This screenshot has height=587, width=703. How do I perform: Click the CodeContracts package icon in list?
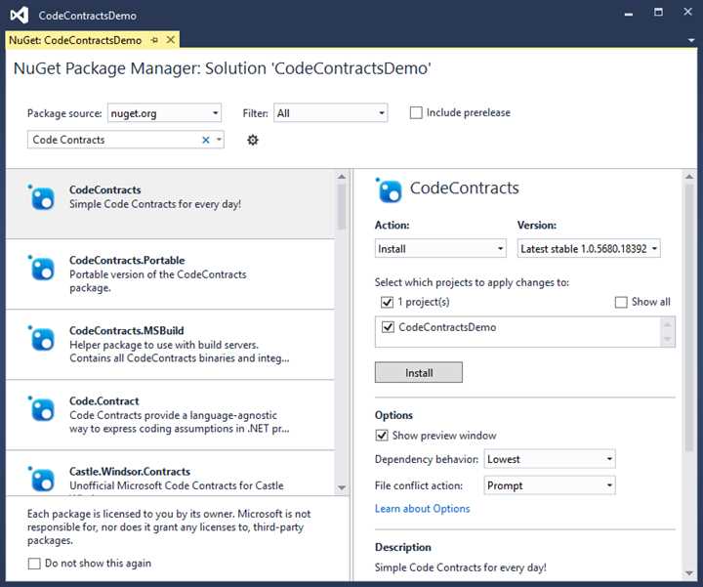(42, 197)
